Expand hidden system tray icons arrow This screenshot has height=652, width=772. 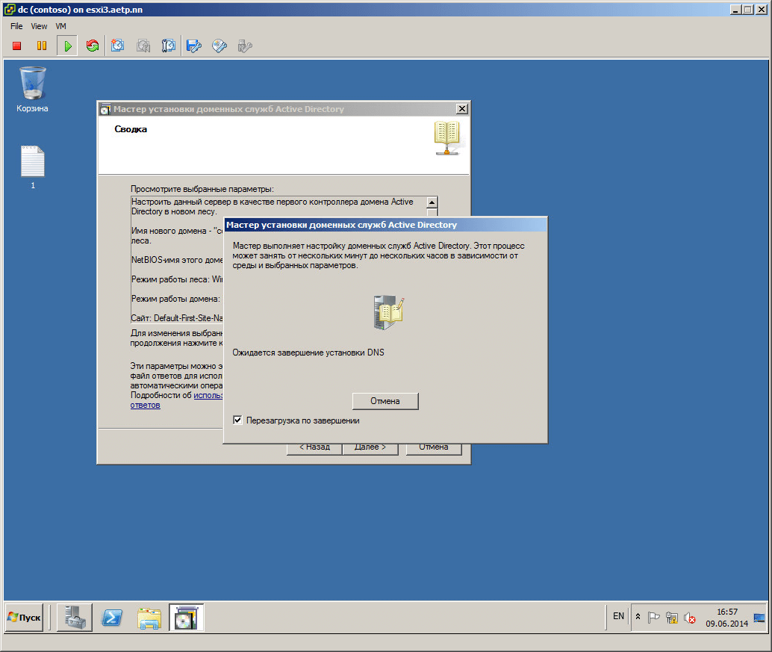tap(638, 617)
